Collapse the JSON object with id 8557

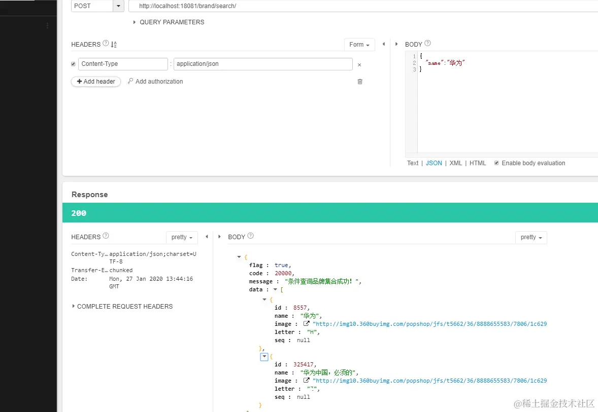(264, 299)
